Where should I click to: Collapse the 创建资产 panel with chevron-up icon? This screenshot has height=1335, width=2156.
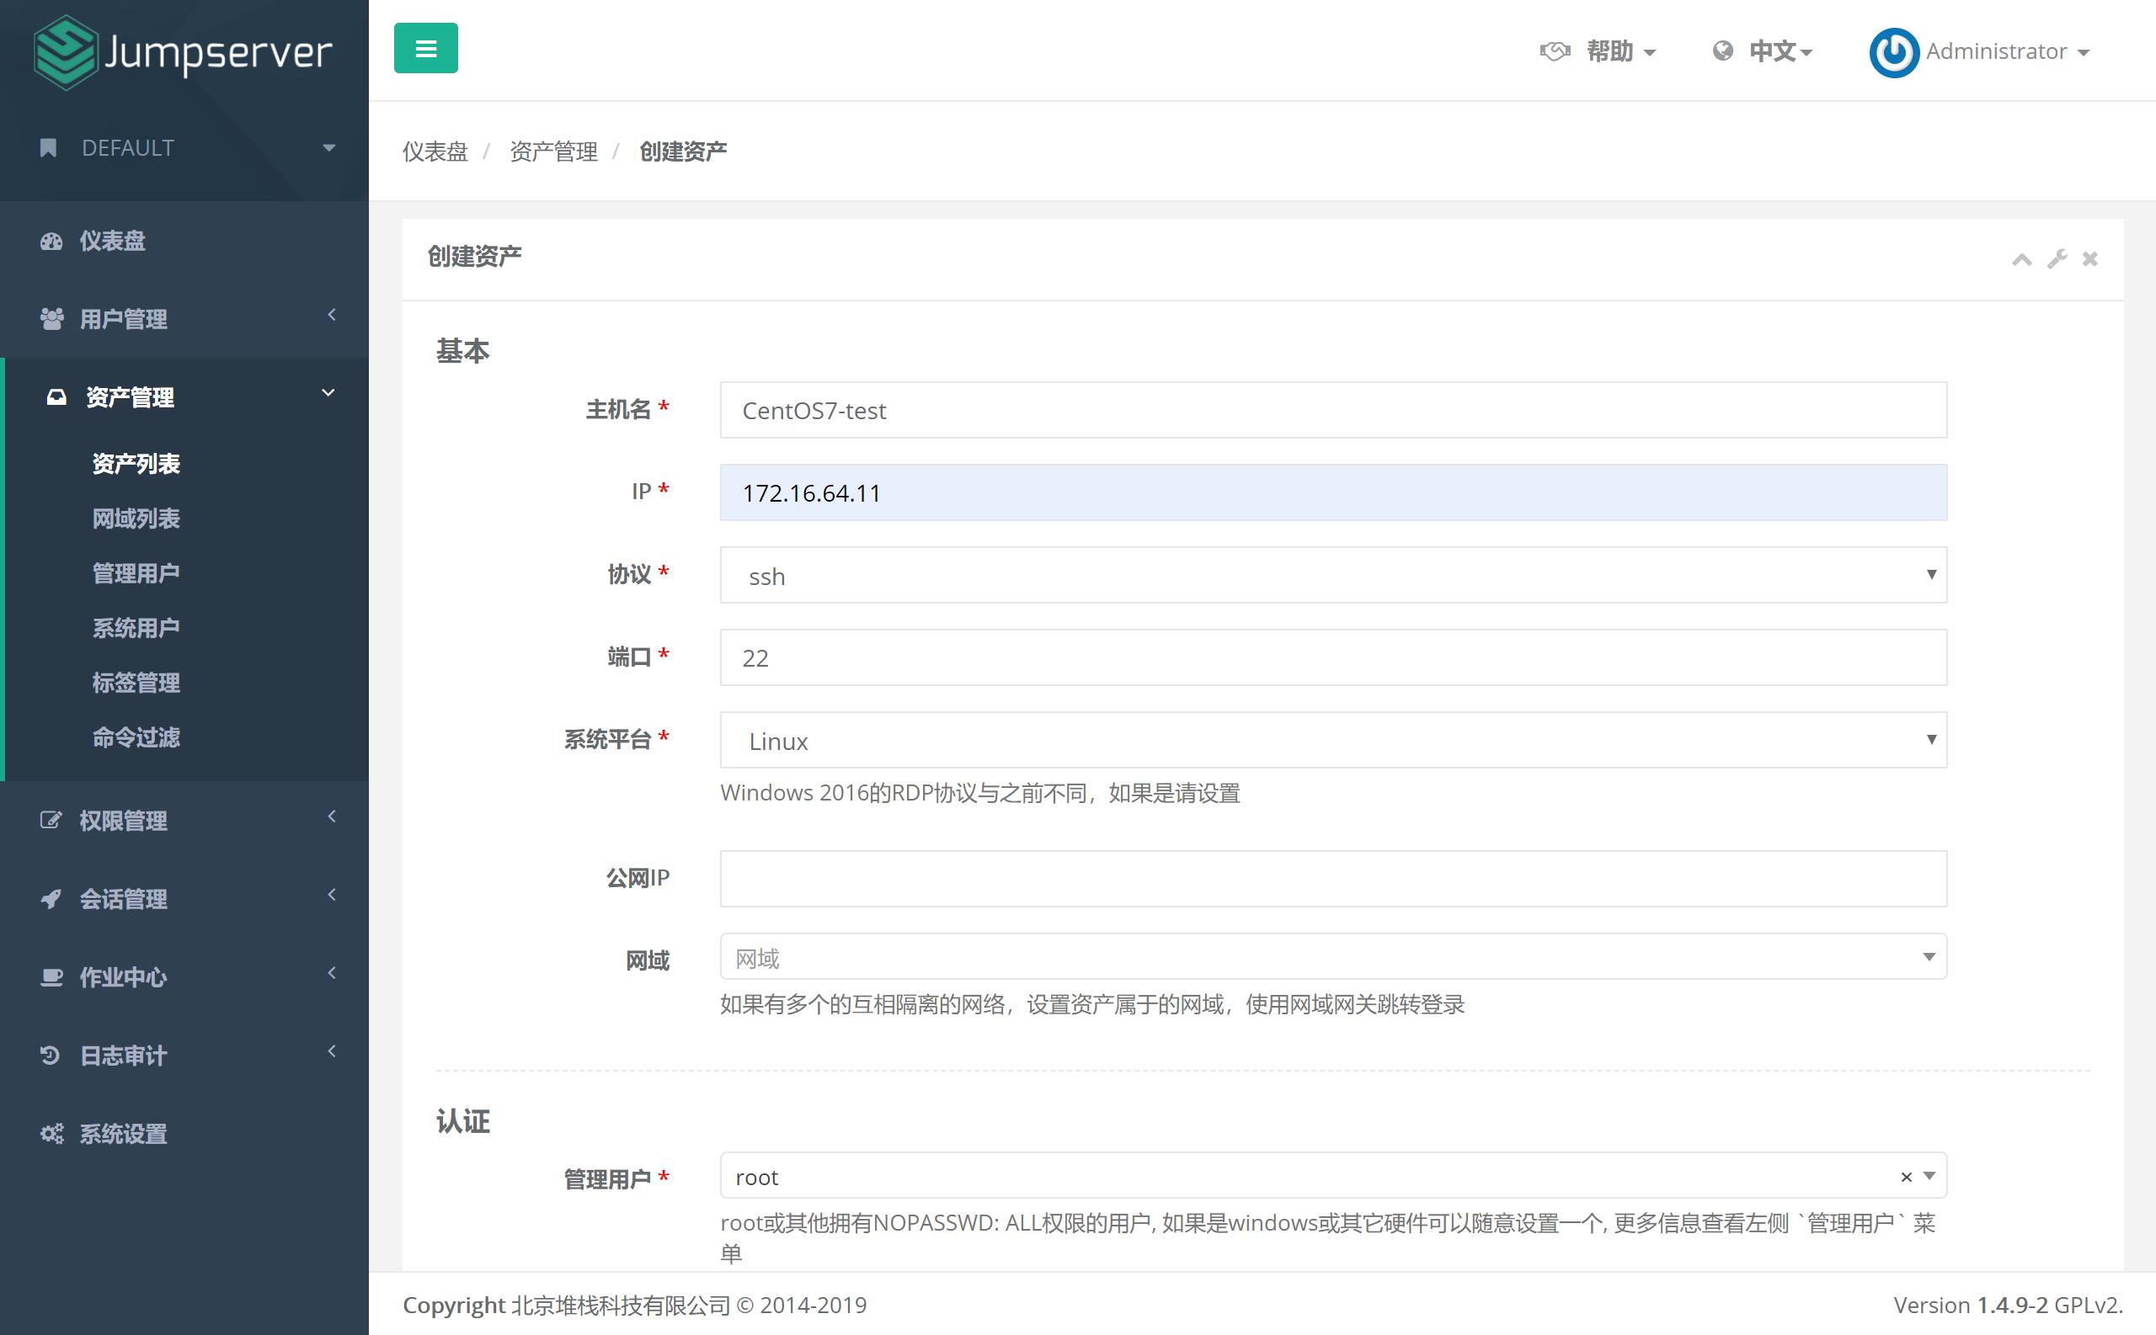point(2022,259)
